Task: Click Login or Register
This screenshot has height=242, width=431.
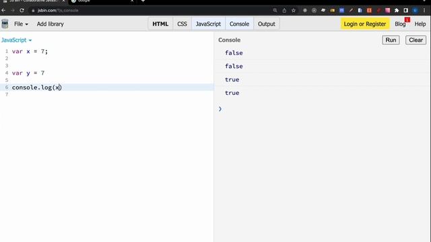Action: [365, 24]
